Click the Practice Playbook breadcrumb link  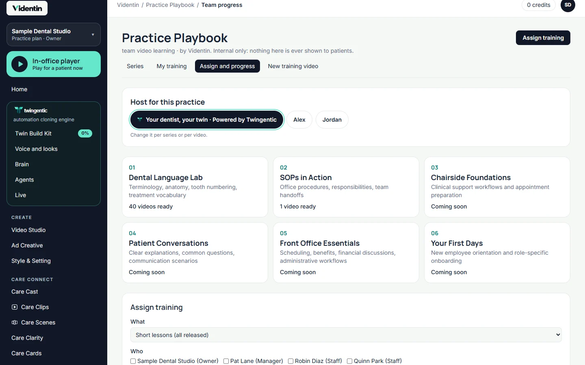coord(170,5)
